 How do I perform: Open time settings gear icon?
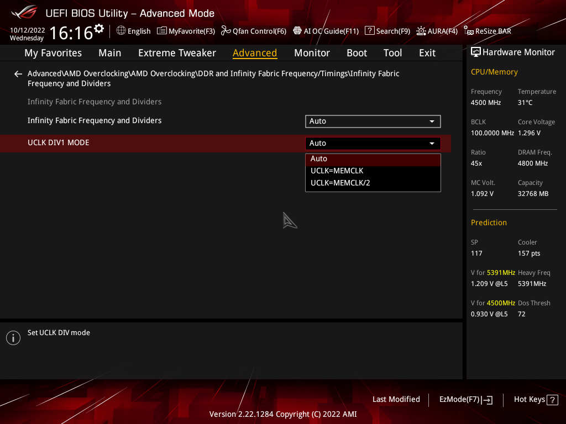(99, 29)
